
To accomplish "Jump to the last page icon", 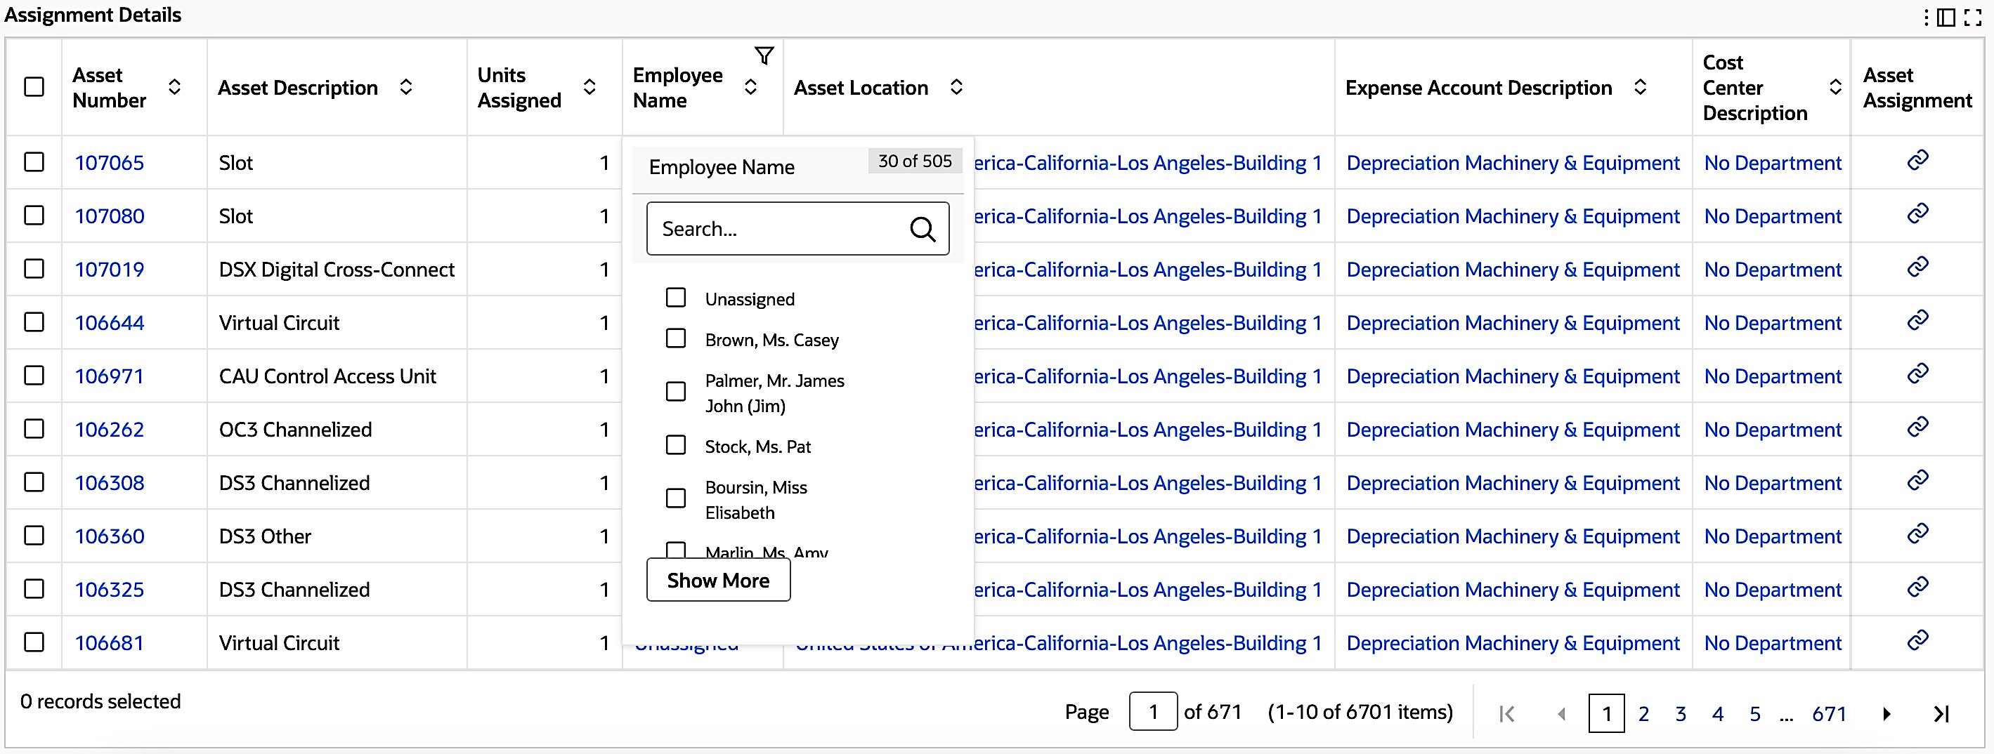I will (1941, 714).
